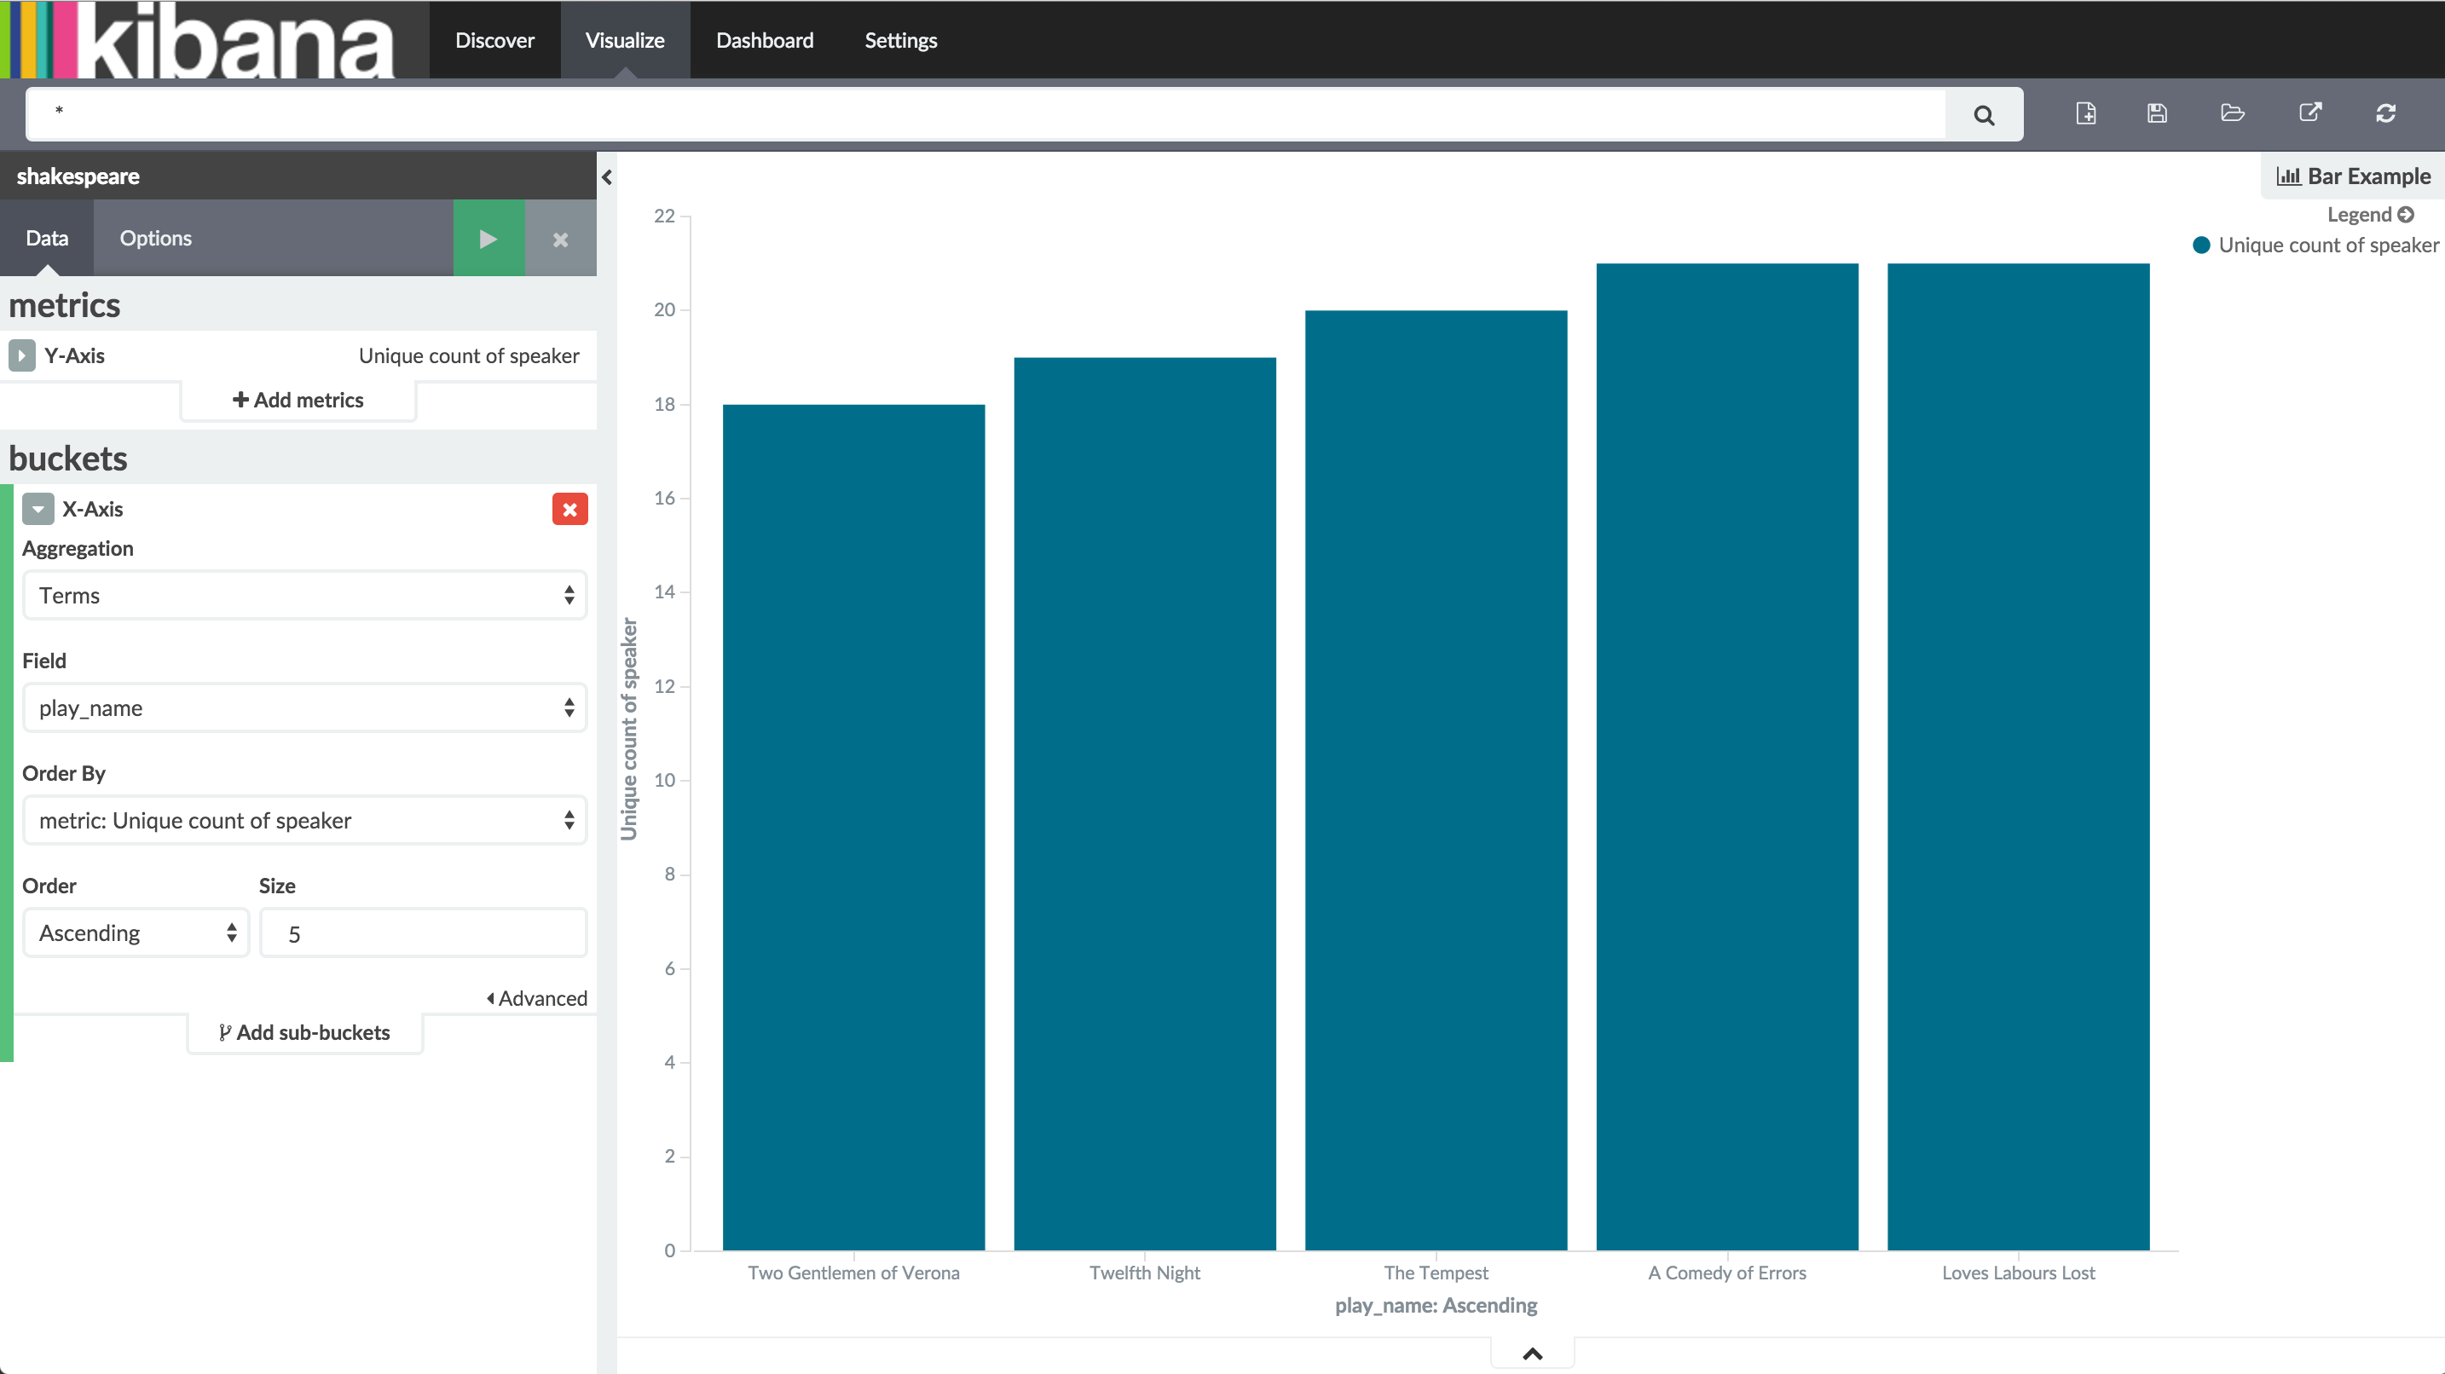Apply changes with the green play button
This screenshot has width=2445, height=1374.
[488, 238]
